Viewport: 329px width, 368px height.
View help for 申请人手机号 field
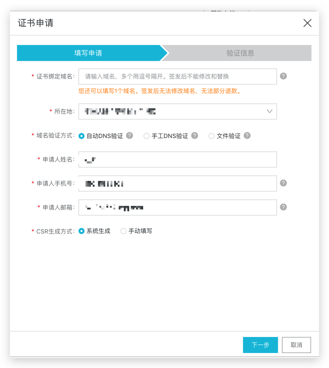(283, 183)
